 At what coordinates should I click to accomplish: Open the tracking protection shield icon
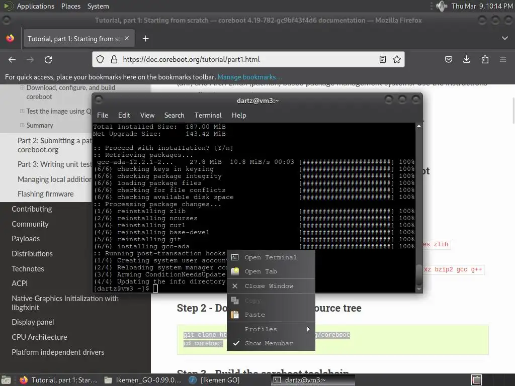100,59
